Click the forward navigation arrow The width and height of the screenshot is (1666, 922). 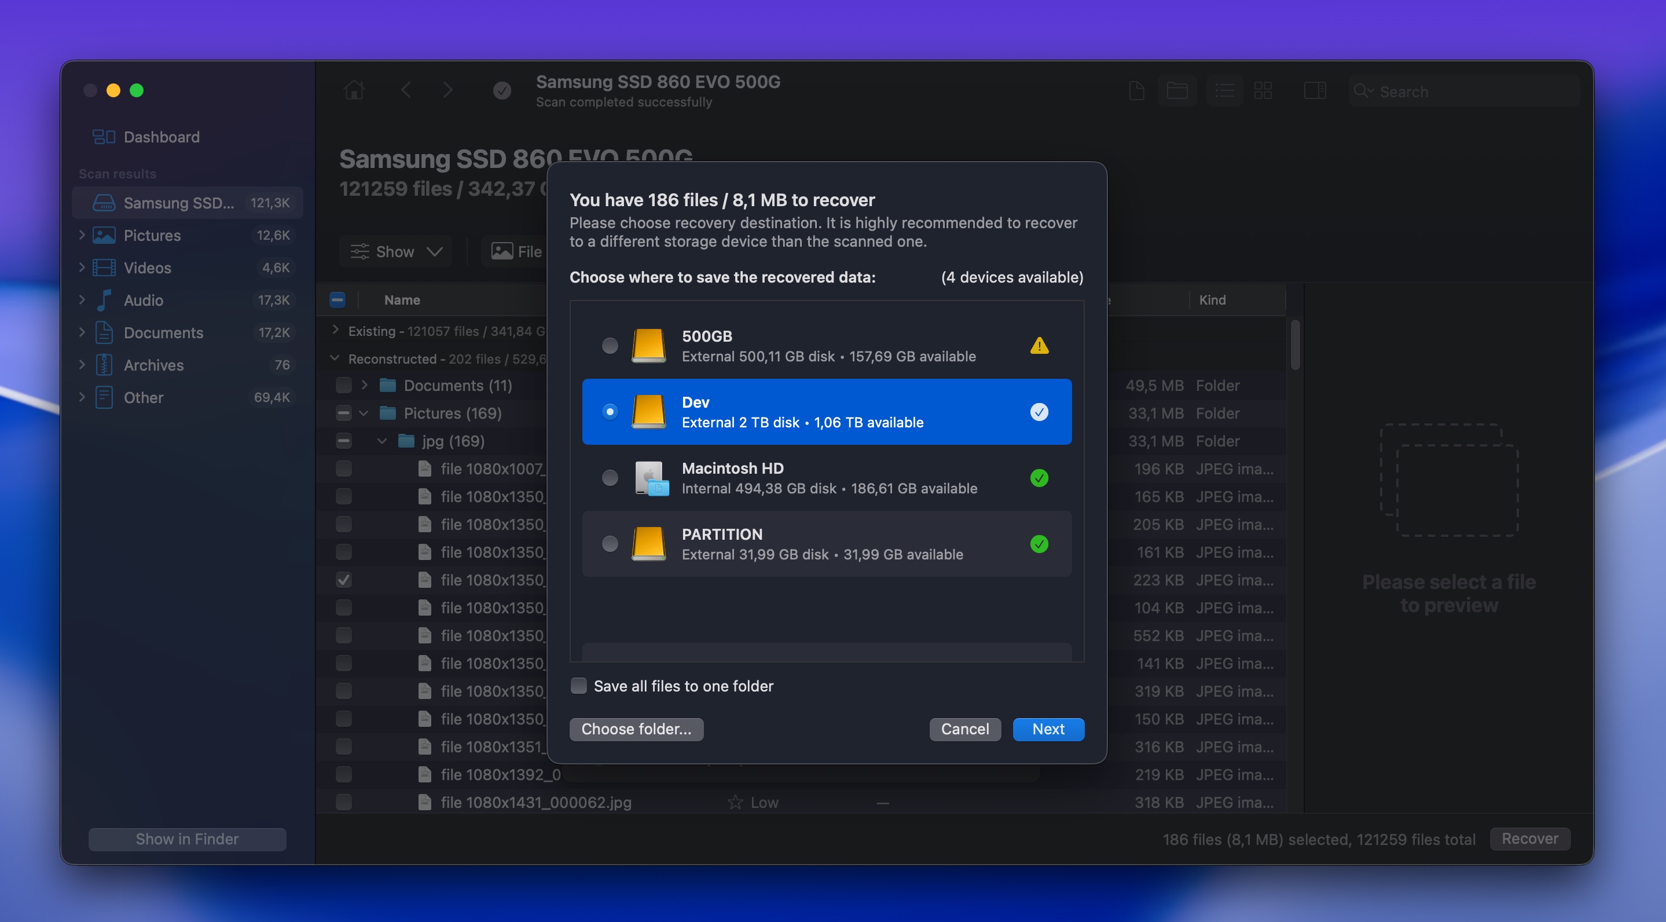tap(447, 90)
